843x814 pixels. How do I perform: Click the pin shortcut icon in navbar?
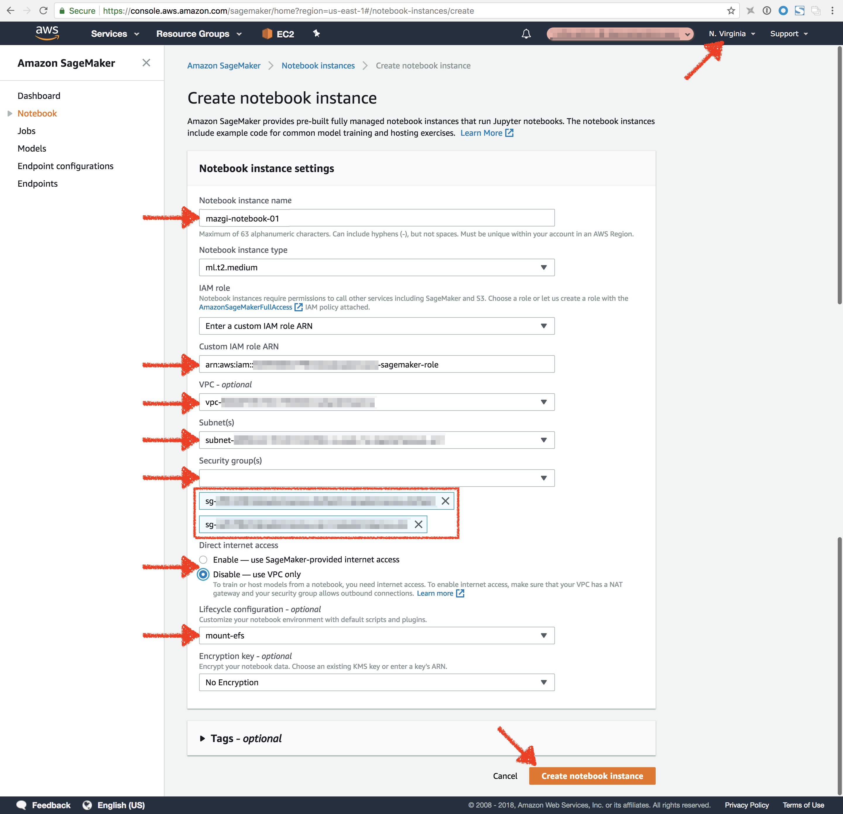click(x=316, y=34)
